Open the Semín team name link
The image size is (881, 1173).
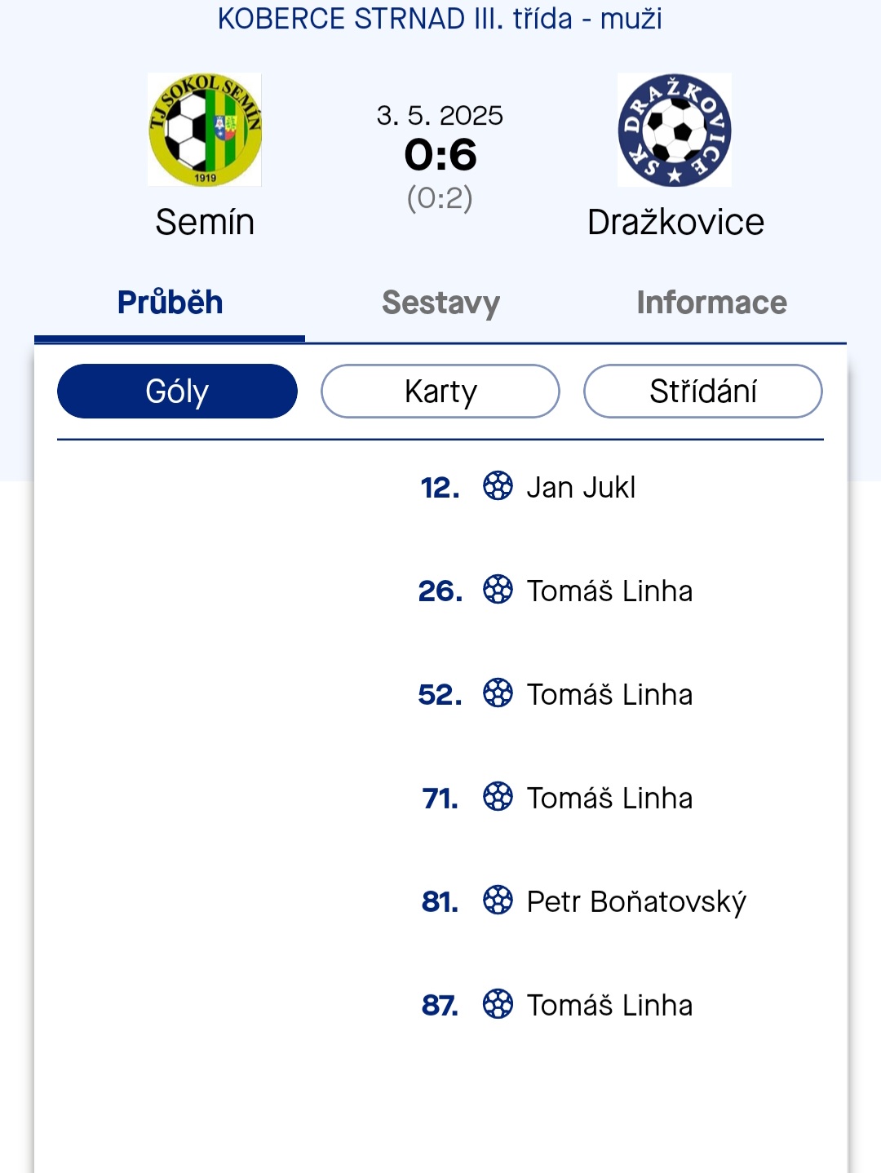(x=205, y=222)
